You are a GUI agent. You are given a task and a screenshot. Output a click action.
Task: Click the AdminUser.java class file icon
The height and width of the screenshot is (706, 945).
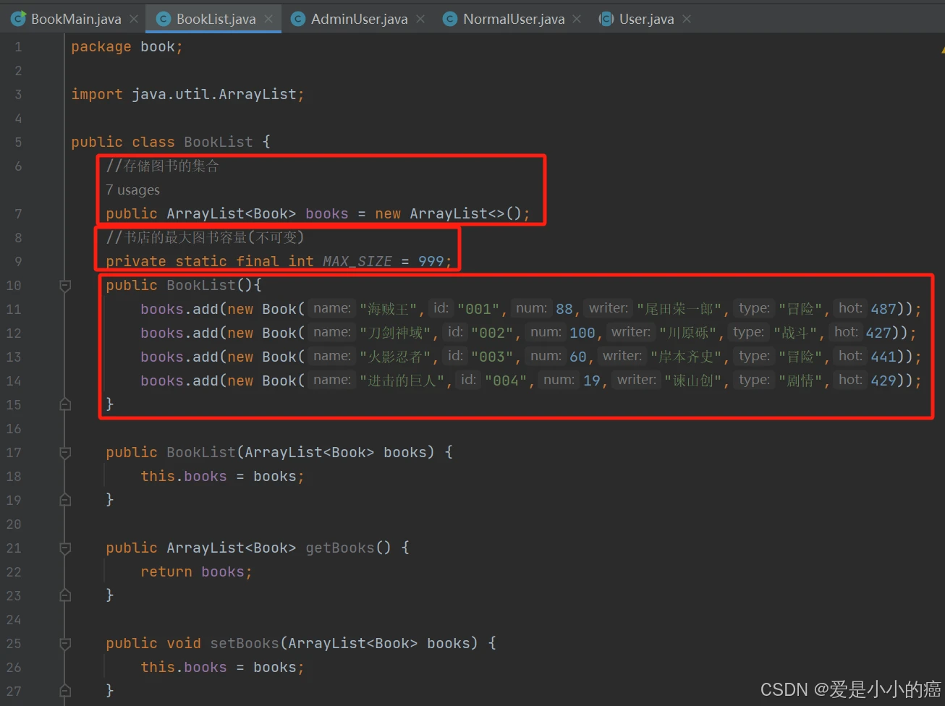[298, 19]
